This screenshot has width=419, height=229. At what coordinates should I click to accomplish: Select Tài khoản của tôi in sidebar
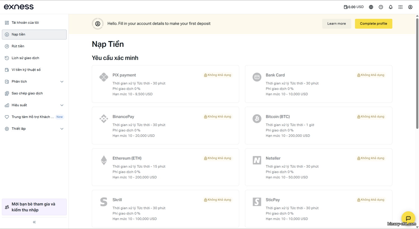25,23
